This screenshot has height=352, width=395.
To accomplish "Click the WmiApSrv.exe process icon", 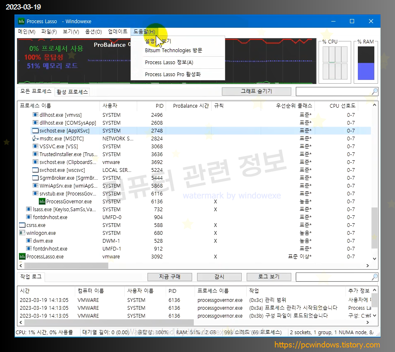I will pyautogui.click(x=35, y=186).
